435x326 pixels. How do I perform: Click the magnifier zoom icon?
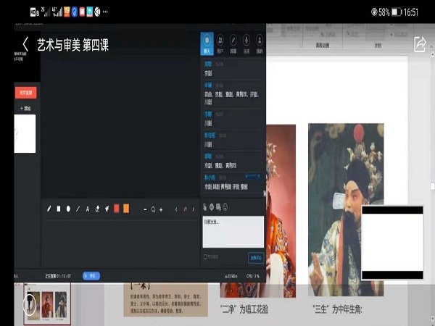tap(153, 209)
